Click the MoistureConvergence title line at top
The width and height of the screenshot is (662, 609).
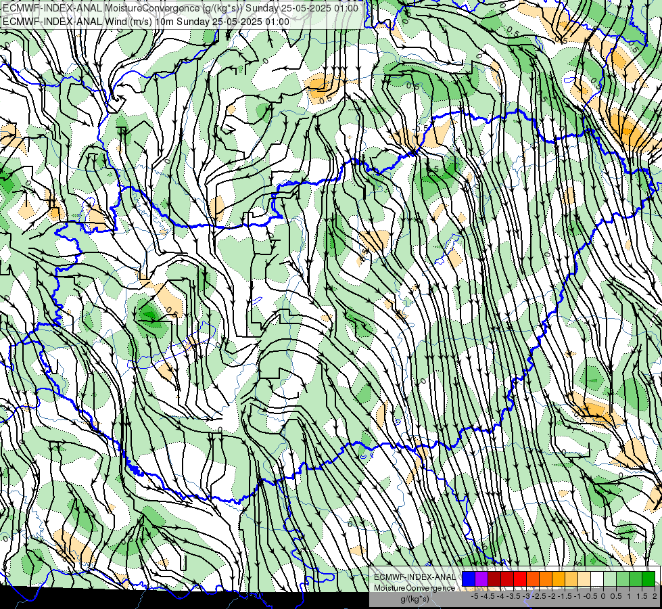[181, 8]
